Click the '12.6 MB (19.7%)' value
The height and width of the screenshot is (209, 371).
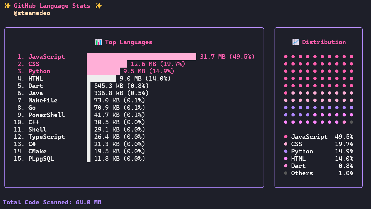pos(158,64)
